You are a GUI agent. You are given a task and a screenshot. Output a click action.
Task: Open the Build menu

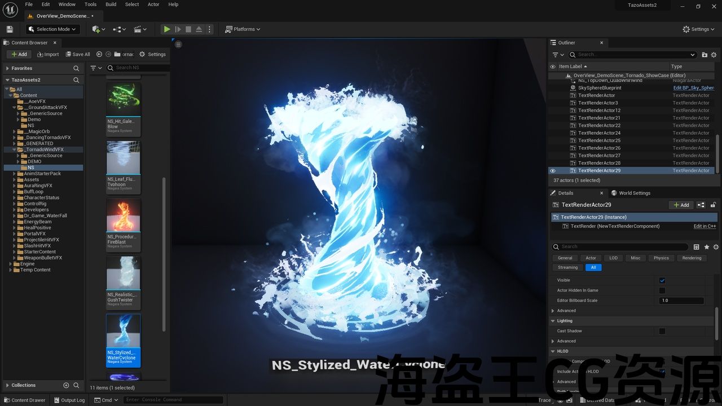point(111,5)
